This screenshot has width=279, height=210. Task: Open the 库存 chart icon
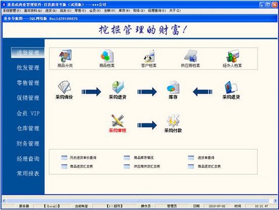pos(173,90)
